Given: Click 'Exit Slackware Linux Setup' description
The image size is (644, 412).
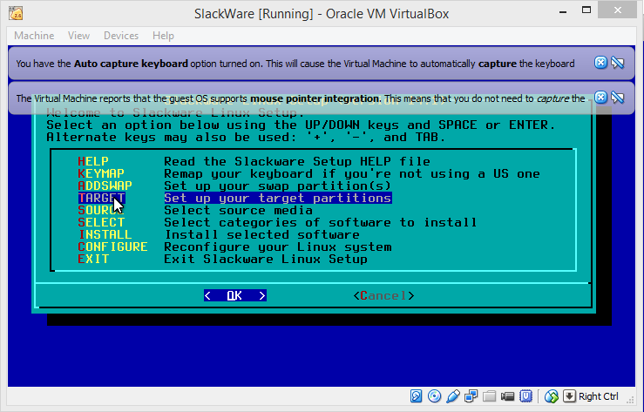Looking at the screenshot, I should pos(266,259).
